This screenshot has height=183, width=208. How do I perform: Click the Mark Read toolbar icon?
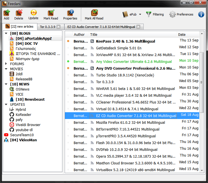pyautogui.click(x=51, y=13)
